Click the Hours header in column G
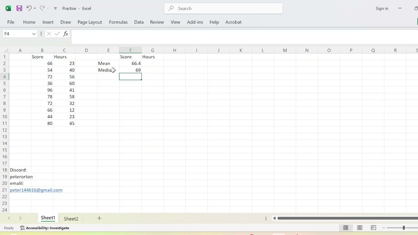The image size is (418, 235). tap(153, 57)
